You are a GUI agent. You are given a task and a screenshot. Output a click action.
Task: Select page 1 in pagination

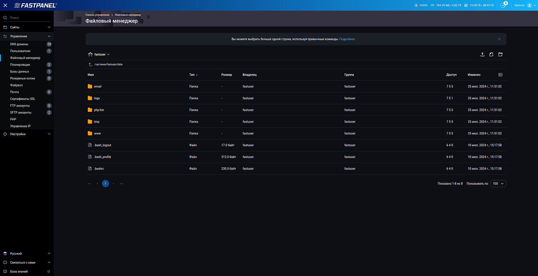(105, 184)
